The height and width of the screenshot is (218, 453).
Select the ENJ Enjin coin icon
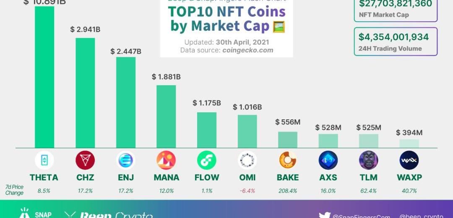click(125, 160)
